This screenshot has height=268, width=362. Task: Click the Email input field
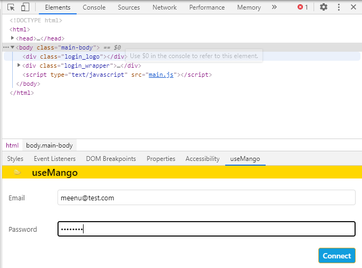click(206, 198)
